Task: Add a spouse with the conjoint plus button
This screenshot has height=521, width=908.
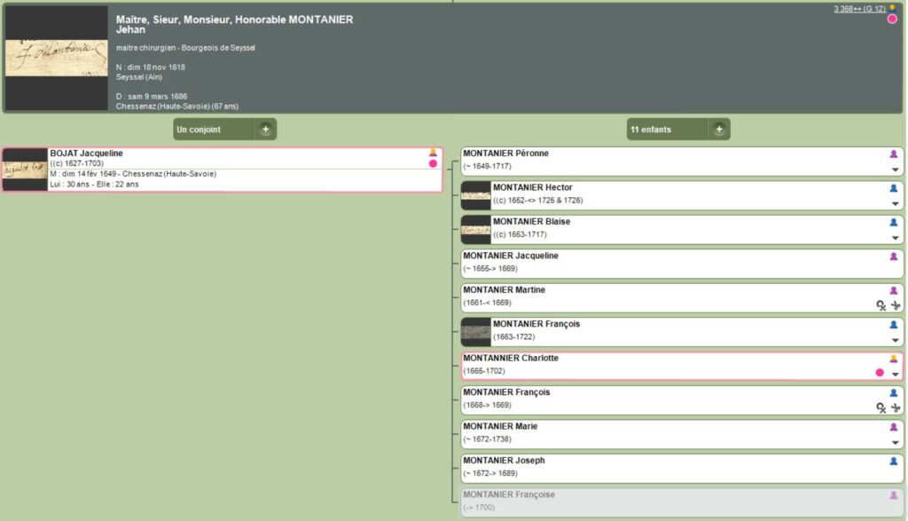Action: pos(264,130)
